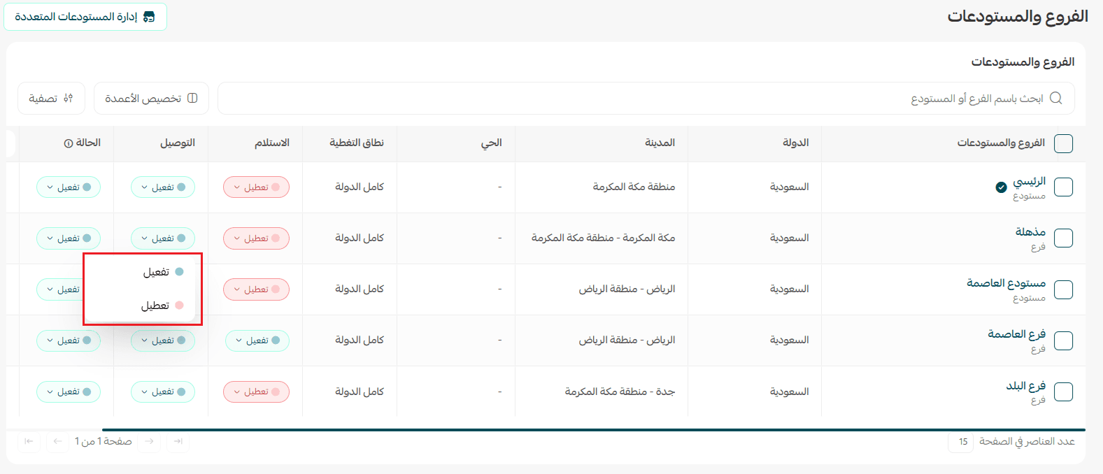Click the صفحة 1 من 1 page indicator
This screenshot has width=1103, height=474.
pos(104,441)
